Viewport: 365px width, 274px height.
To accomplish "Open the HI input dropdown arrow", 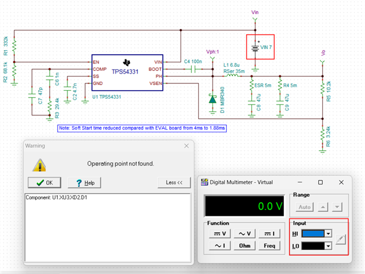I will point(328,233).
